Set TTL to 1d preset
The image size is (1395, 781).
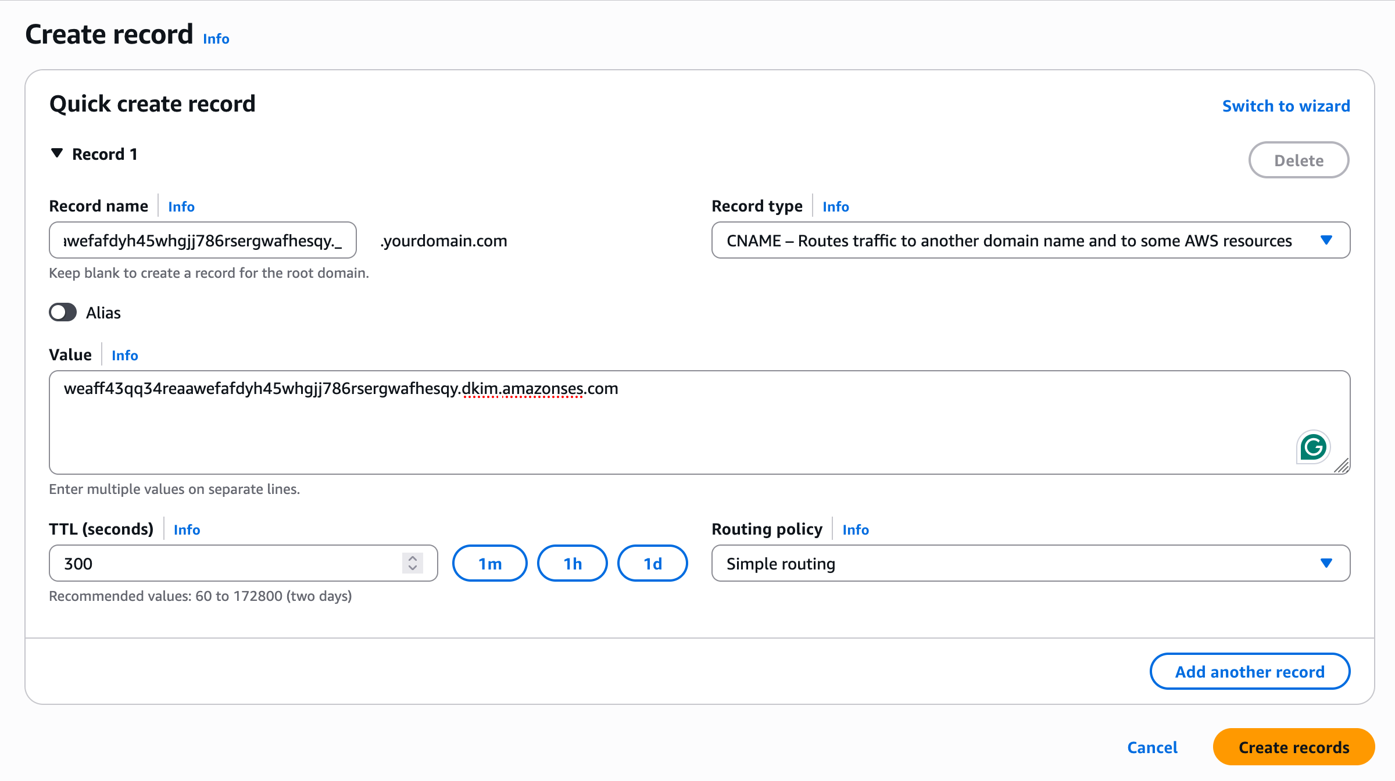click(652, 564)
